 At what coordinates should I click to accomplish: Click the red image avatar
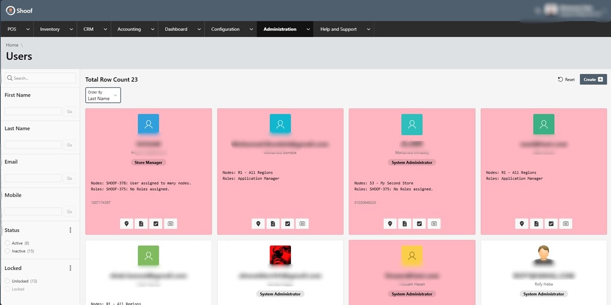click(280, 256)
